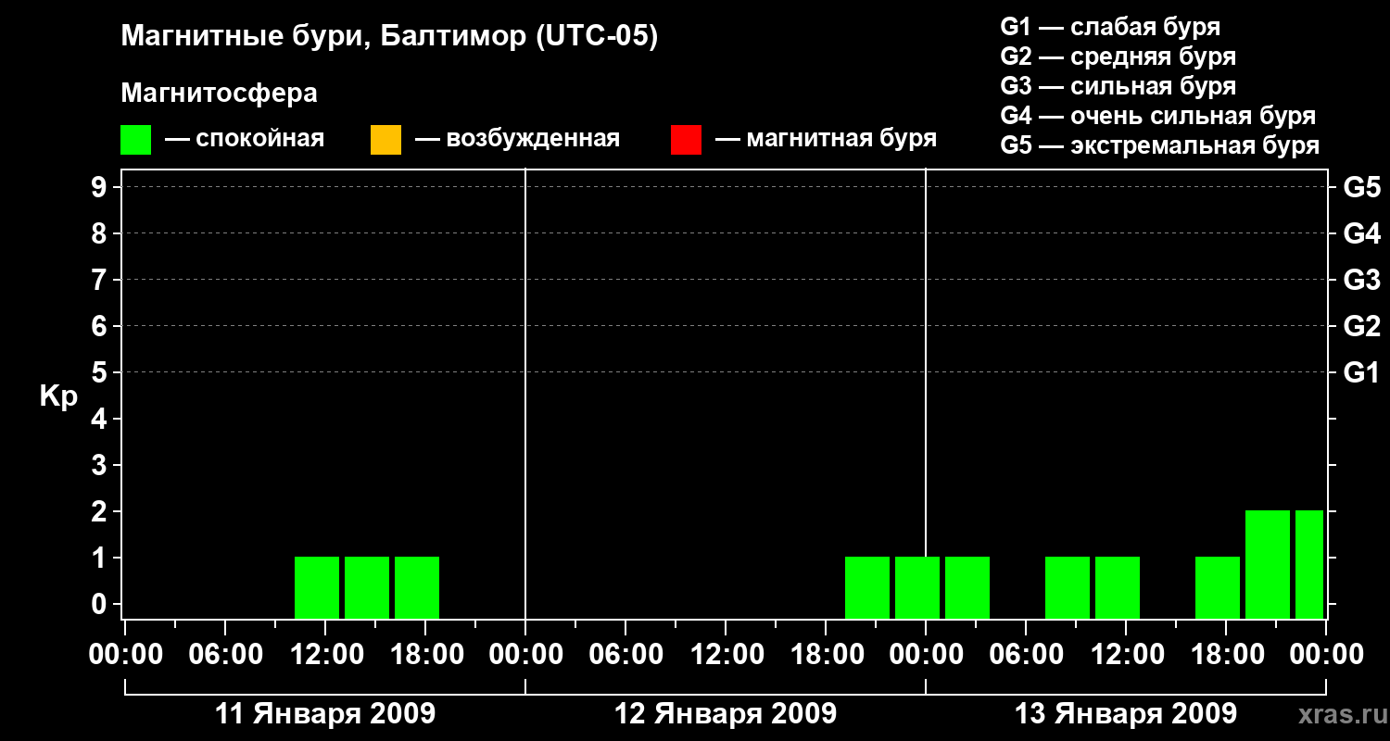
Task: Click the orange 'возбужденная' legend swatch
Action: pos(385,140)
